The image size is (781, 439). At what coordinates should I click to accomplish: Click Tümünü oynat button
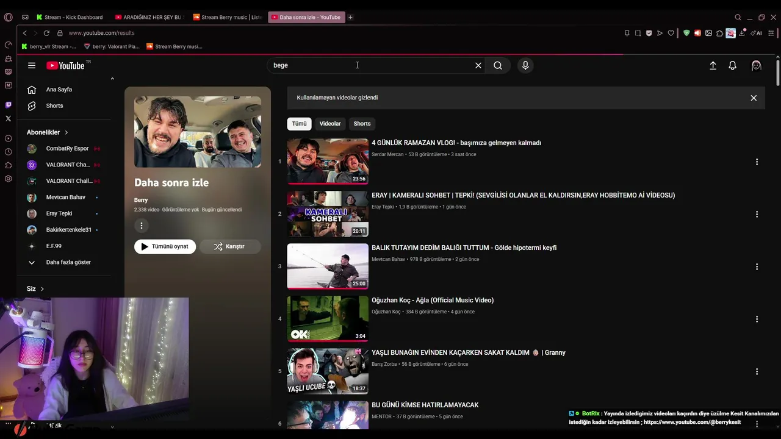[x=165, y=246]
